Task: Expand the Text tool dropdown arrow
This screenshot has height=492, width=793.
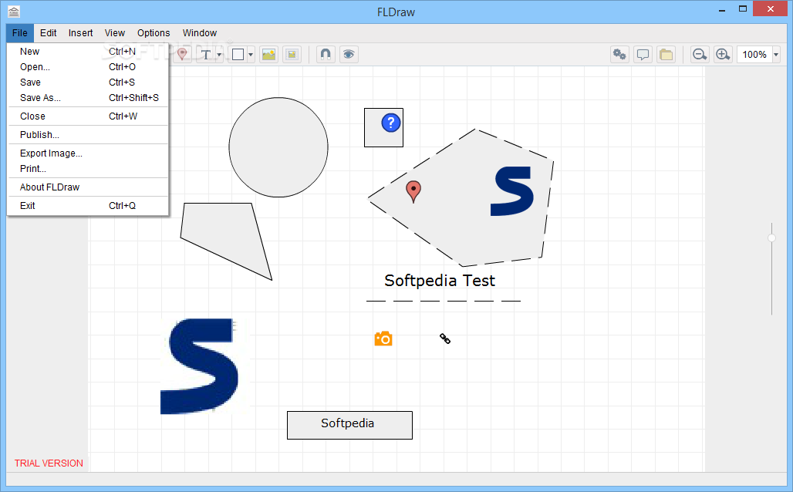Action: point(219,55)
